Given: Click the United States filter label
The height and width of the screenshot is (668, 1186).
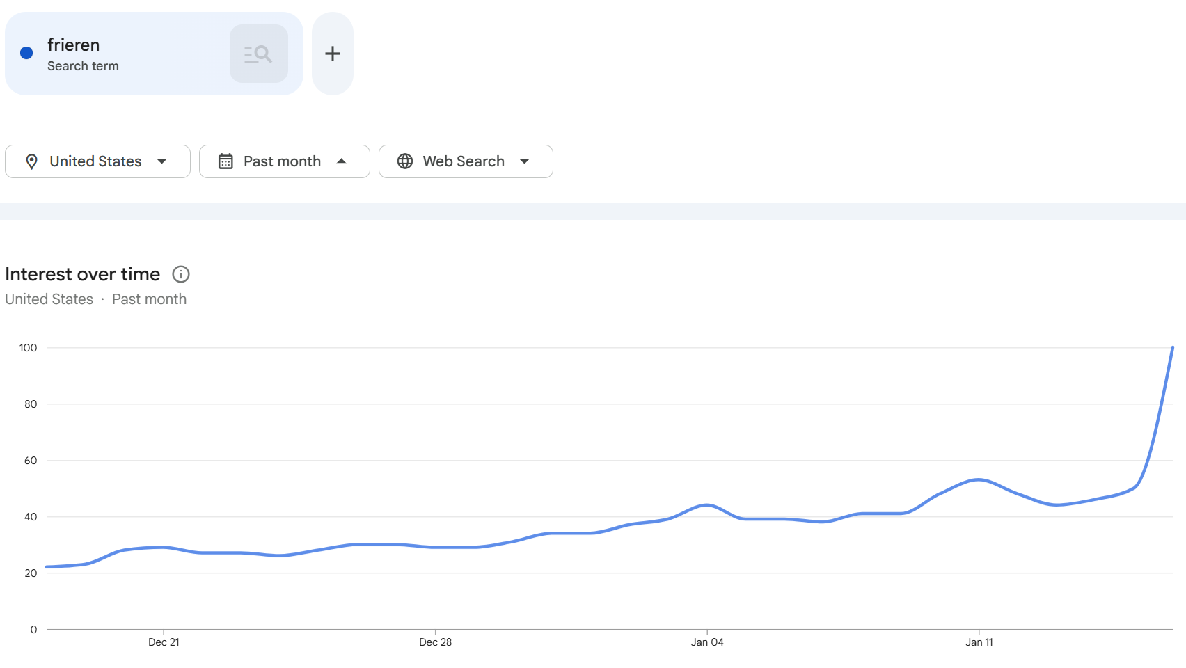Looking at the screenshot, I should coord(95,161).
